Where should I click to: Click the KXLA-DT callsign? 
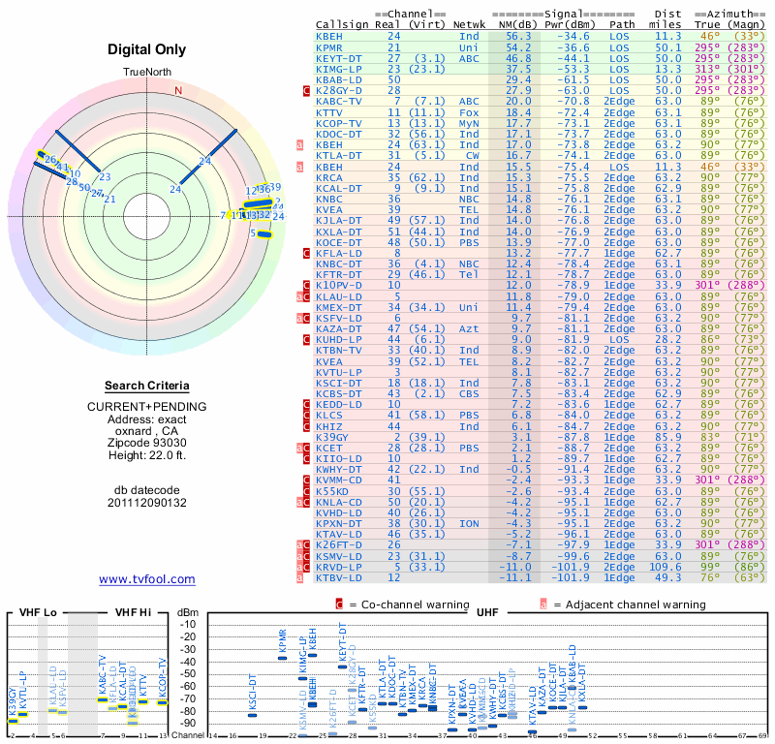pyautogui.click(x=339, y=232)
